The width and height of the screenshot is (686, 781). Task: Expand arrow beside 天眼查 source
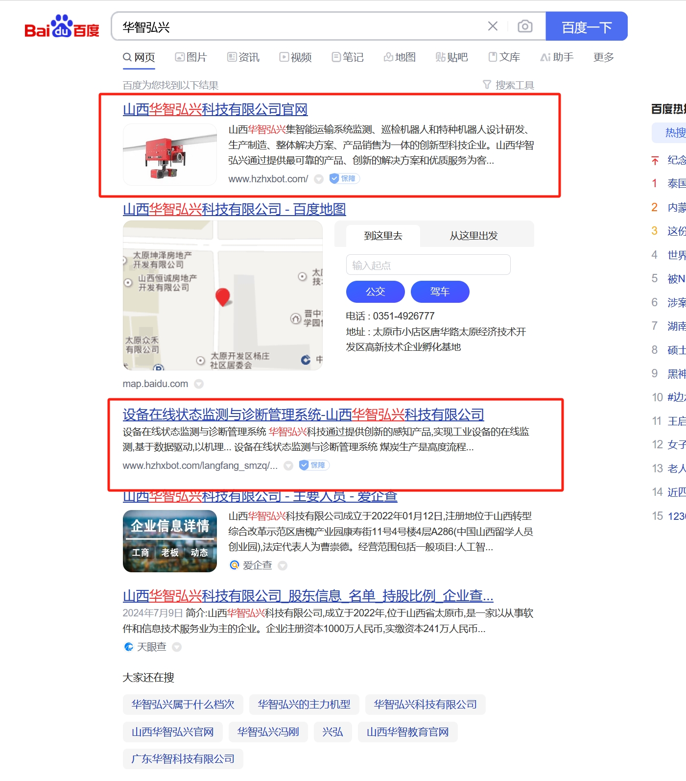point(177,647)
